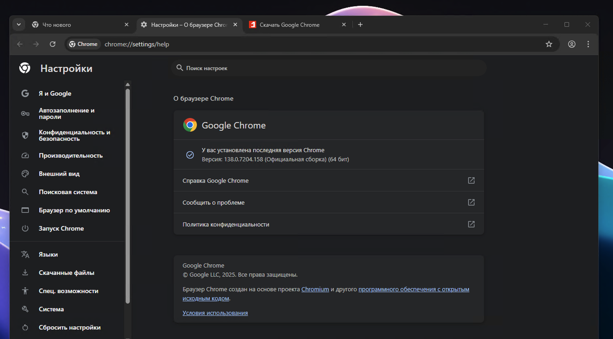Click the sidebar scrollbar up arrow
Screen dimensions: 613x339
pos(128,85)
